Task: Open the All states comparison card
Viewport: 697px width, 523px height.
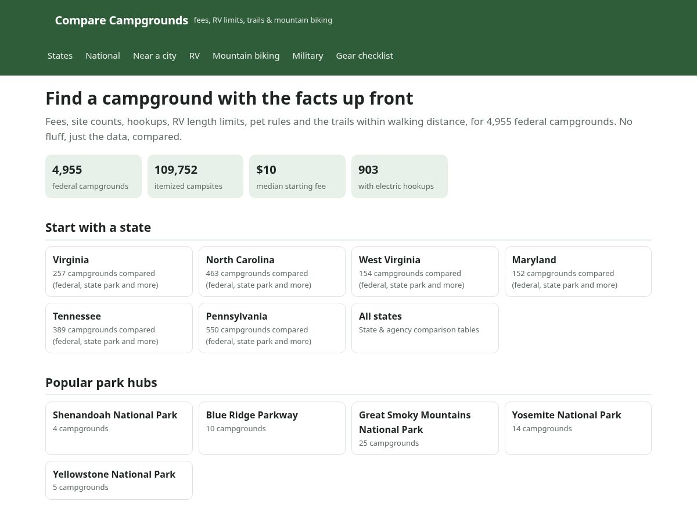Action: pos(425,328)
